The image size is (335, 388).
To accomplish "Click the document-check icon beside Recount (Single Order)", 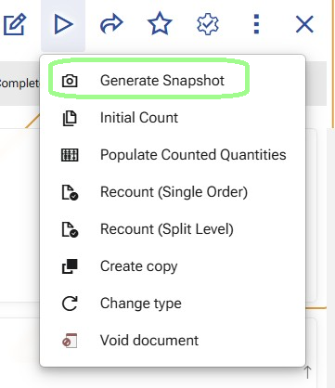I will pos(71,192).
